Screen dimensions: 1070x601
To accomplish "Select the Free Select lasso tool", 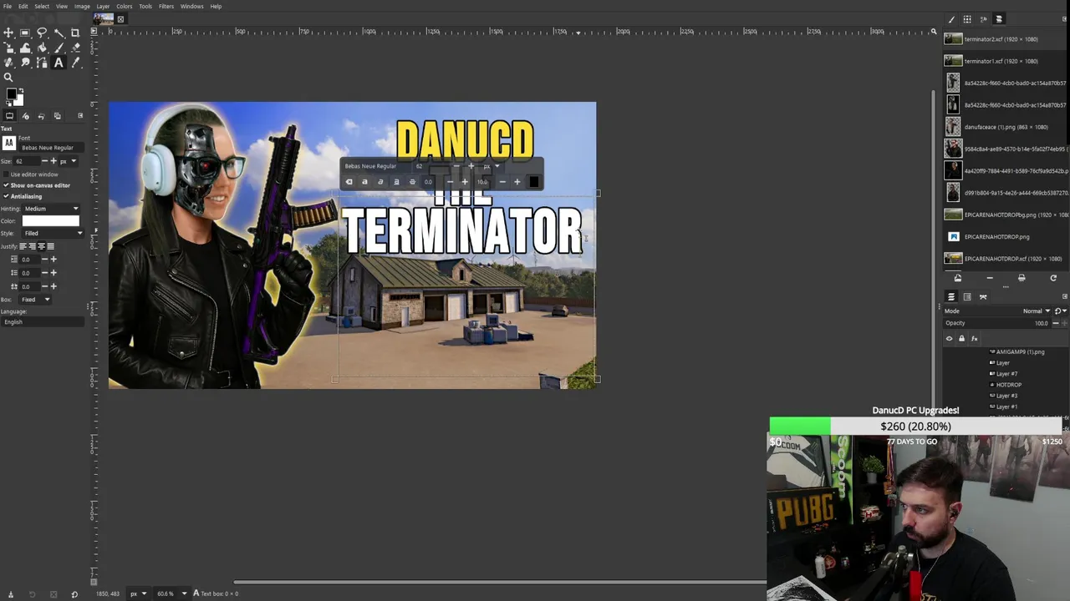I will coord(42,33).
